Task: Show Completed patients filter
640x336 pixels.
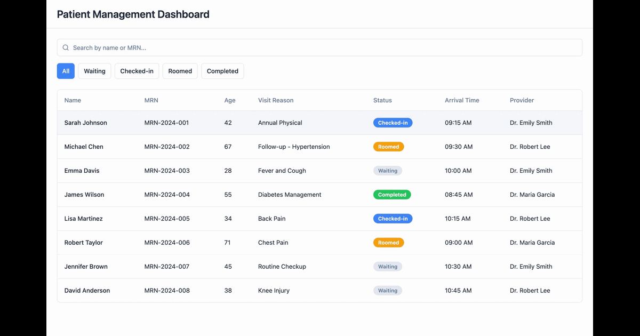Action: [x=222, y=71]
